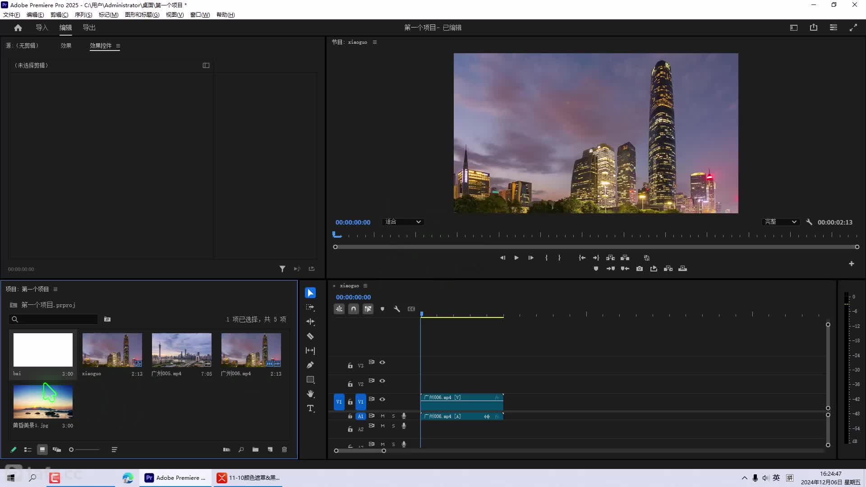The image size is (866, 487).
Task: Select the Rectangle tool
Action: [310, 380]
